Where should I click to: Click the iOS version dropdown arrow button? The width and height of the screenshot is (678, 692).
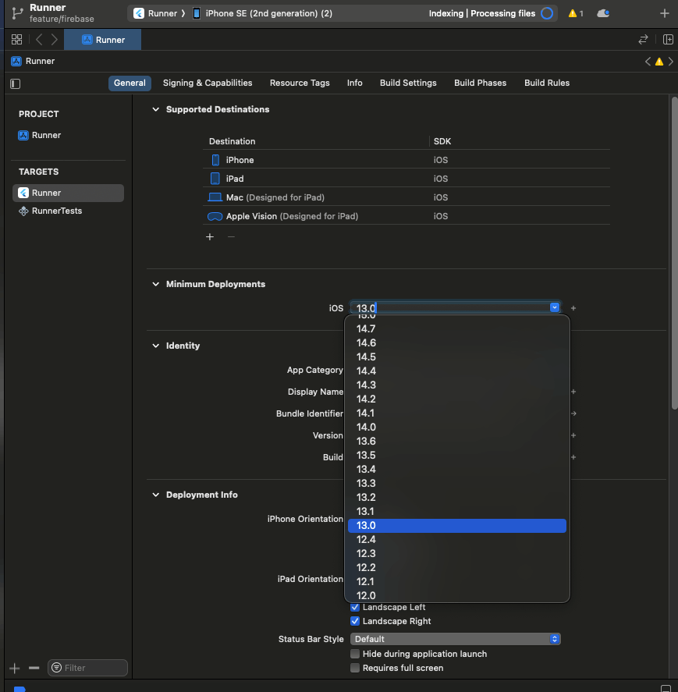pyautogui.click(x=555, y=307)
